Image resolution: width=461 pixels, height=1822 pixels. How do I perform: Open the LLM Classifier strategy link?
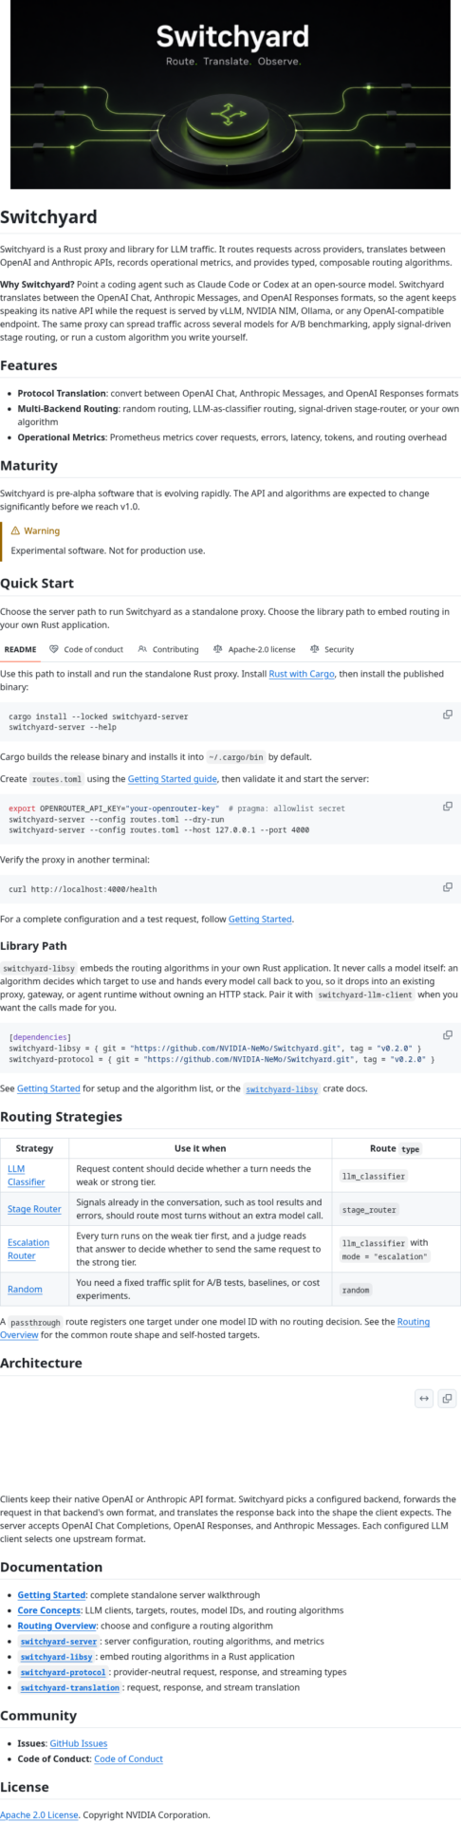coord(26,1175)
